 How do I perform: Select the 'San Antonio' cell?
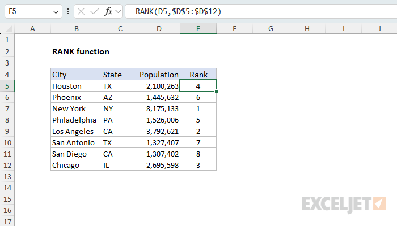pos(76,142)
